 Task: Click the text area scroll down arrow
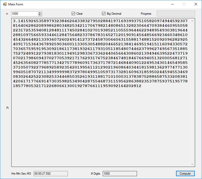tap(192, 164)
